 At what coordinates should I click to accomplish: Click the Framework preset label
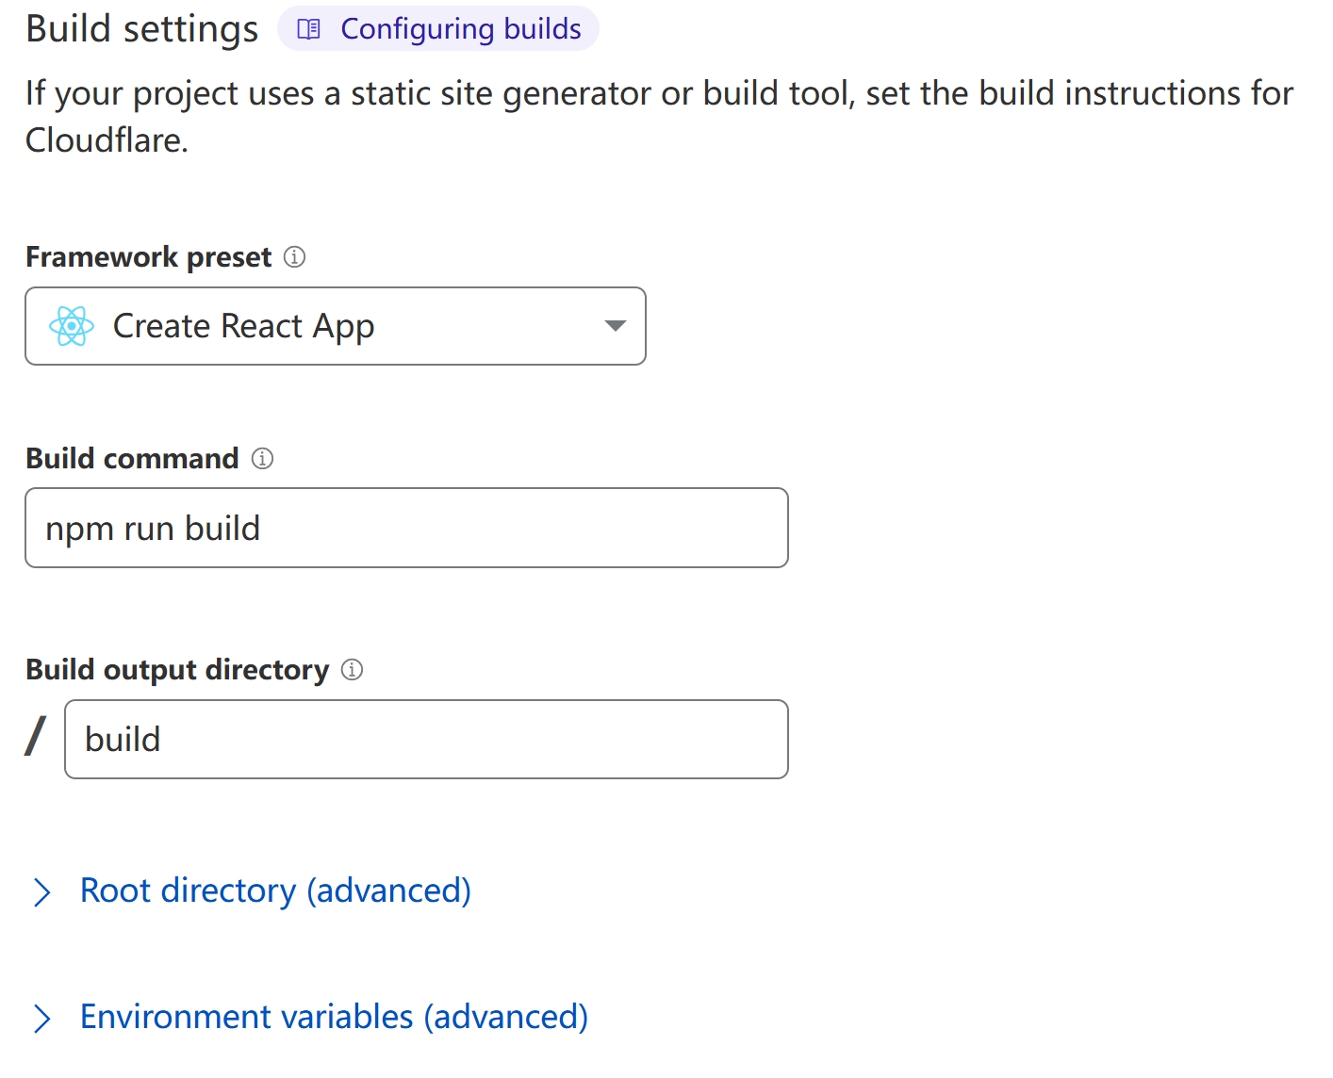pos(148,257)
